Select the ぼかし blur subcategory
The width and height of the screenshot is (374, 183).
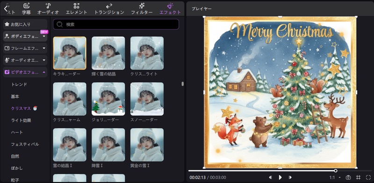(x=17, y=168)
